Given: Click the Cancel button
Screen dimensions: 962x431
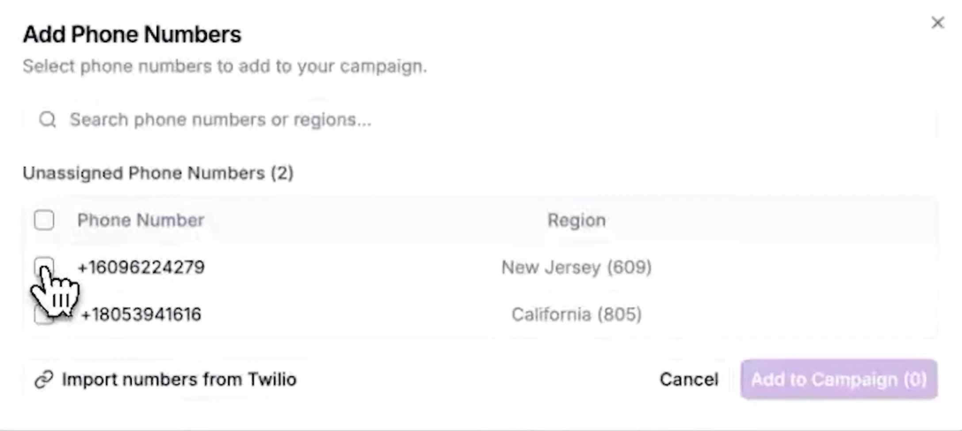Looking at the screenshot, I should click(689, 379).
